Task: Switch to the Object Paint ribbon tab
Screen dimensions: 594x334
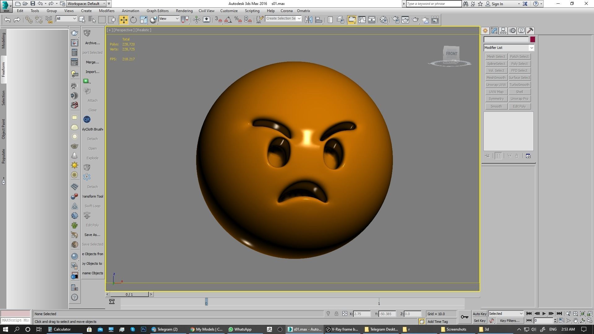Action: [3, 129]
